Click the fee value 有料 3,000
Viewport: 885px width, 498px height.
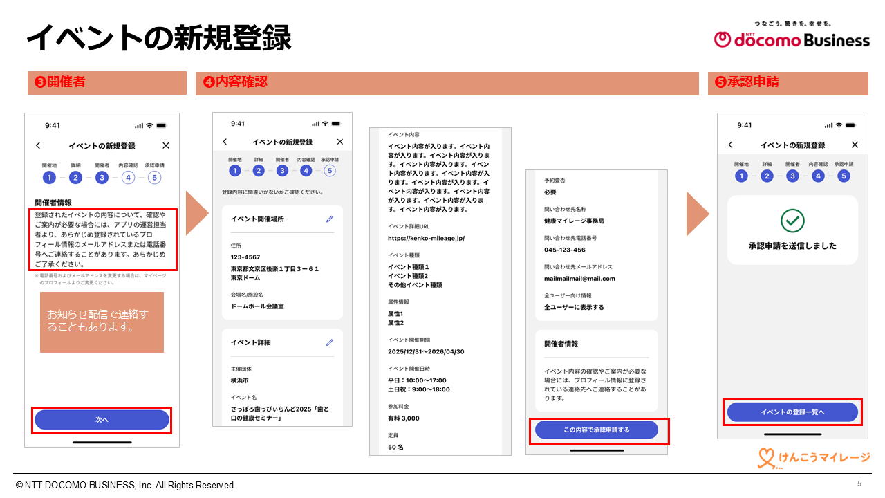click(404, 418)
